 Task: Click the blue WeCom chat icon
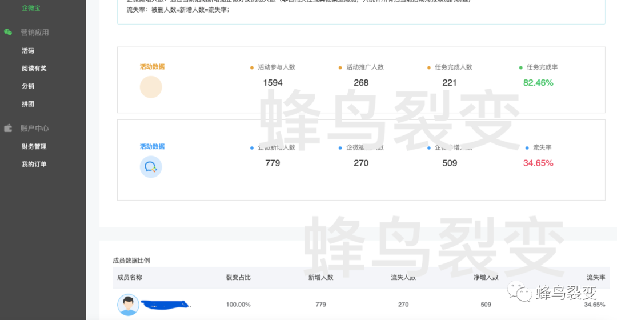click(151, 167)
